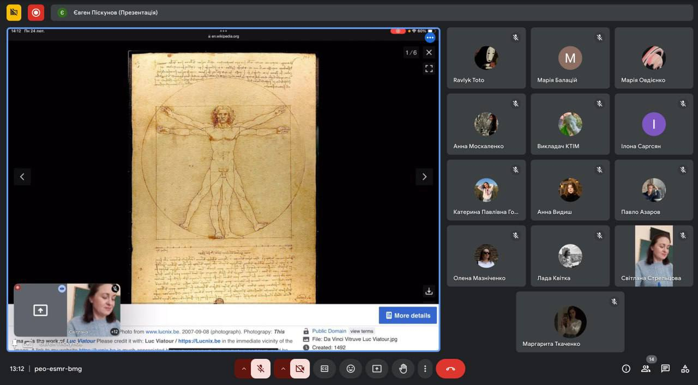Click the present screen button

(377, 369)
